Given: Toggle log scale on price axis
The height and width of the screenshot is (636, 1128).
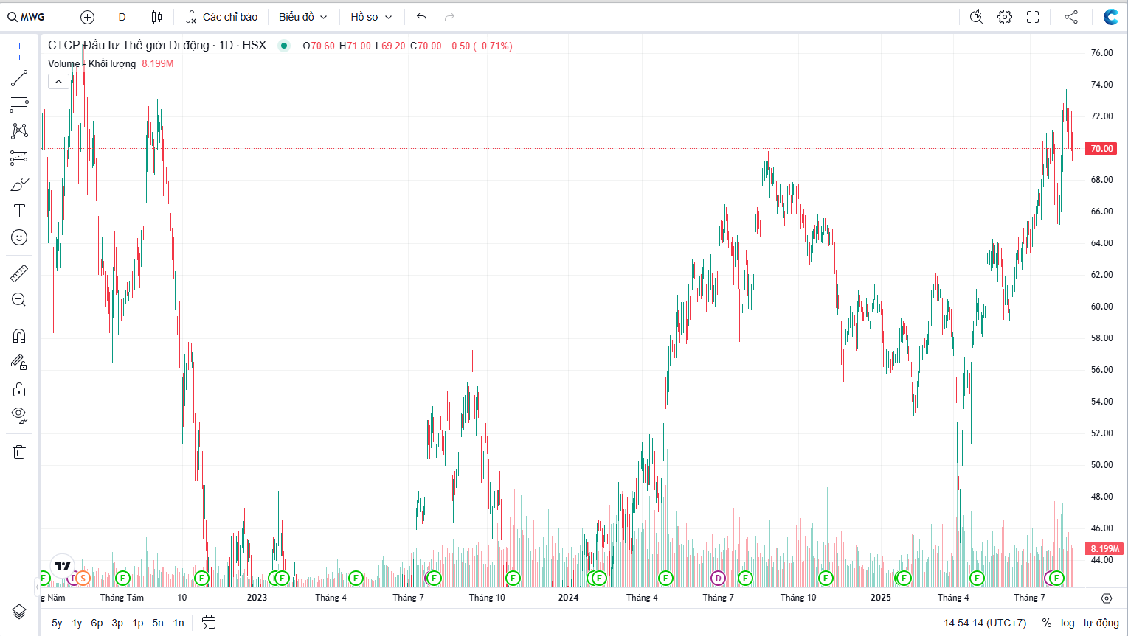Looking at the screenshot, I should pyautogui.click(x=1068, y=623).
